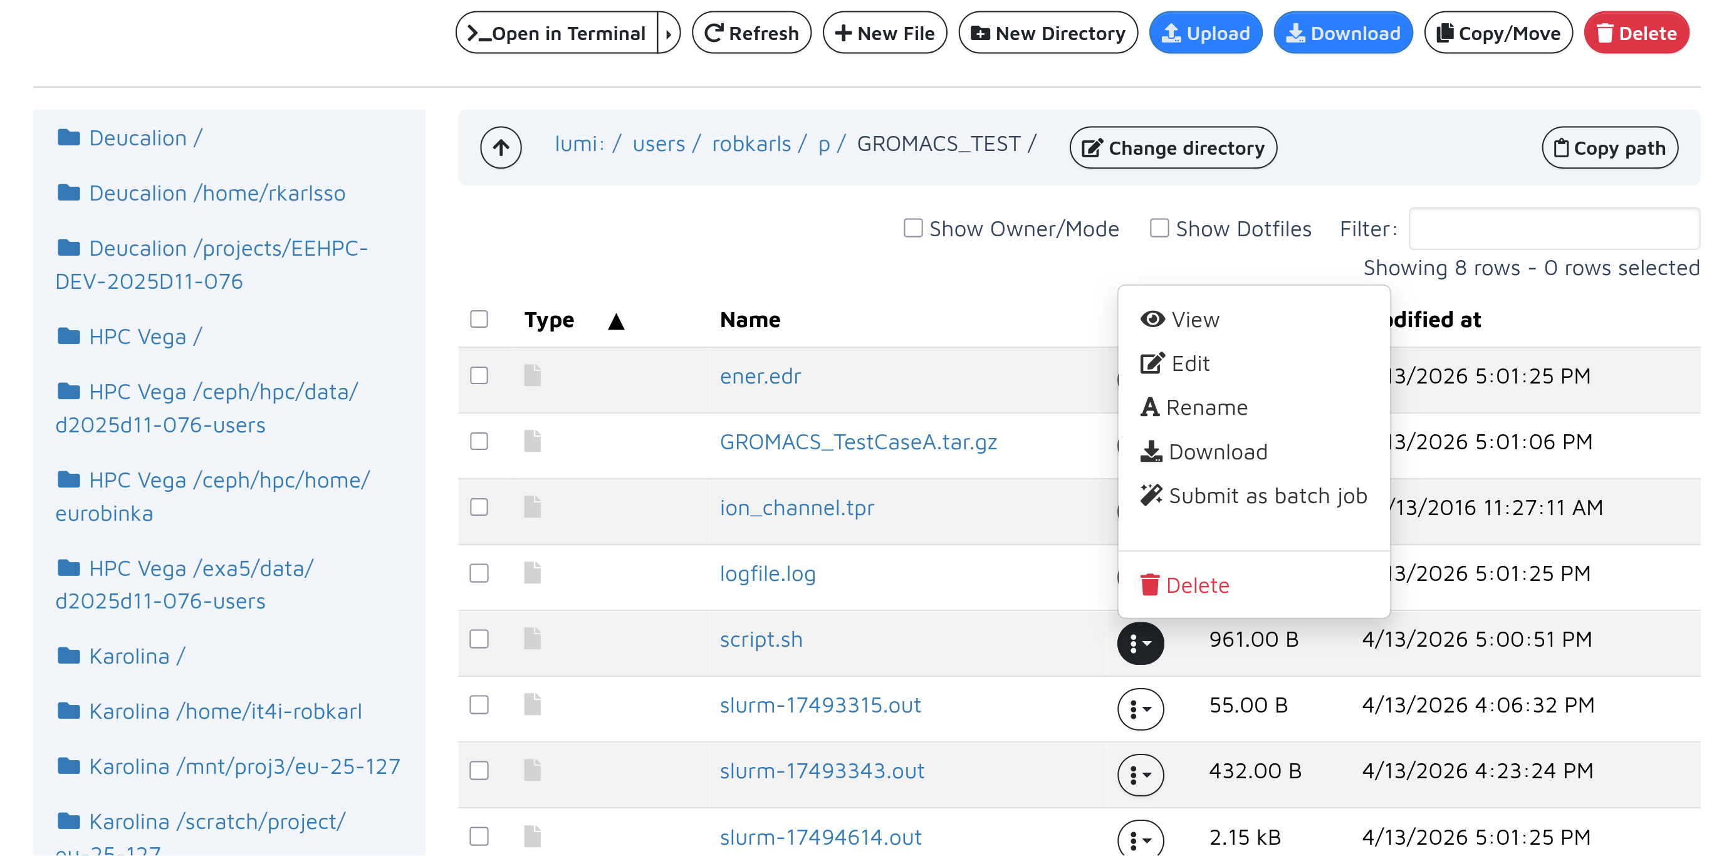Click the Upload button
Screen dimensions: 1734x856
(x=1205, y=33)
